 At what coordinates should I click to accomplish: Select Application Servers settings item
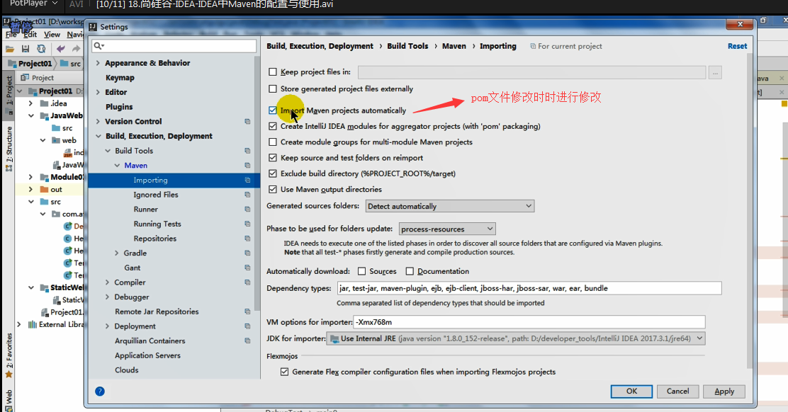(147, 355)
